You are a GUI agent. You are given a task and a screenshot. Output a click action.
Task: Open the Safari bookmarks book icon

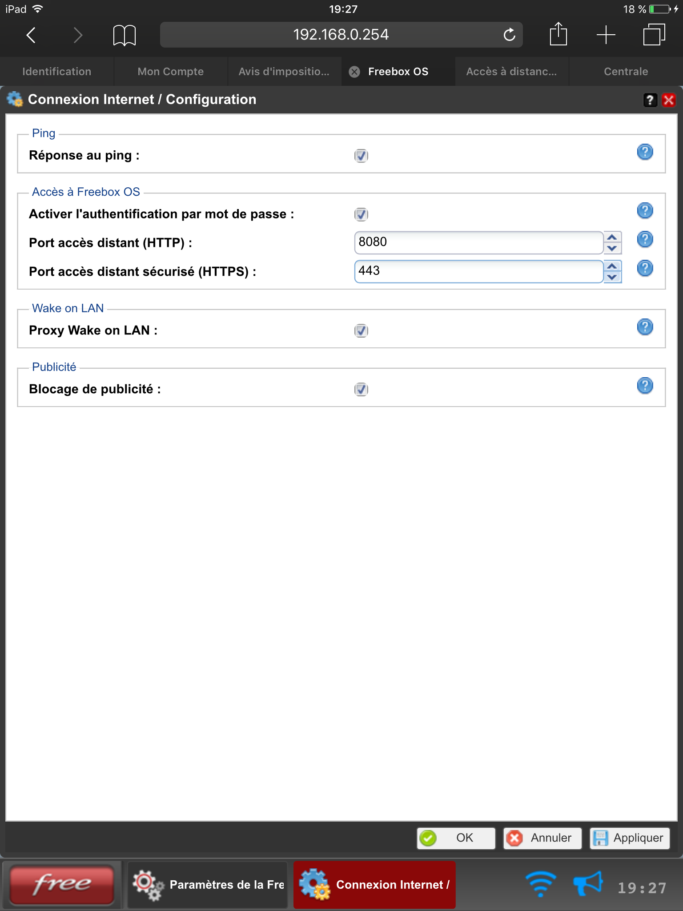pos(124,35)
